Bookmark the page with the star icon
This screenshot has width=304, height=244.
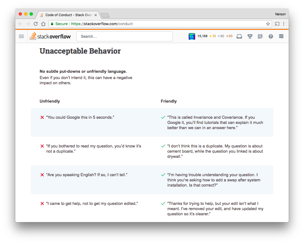pyautogui.click(x=268, y=24)
